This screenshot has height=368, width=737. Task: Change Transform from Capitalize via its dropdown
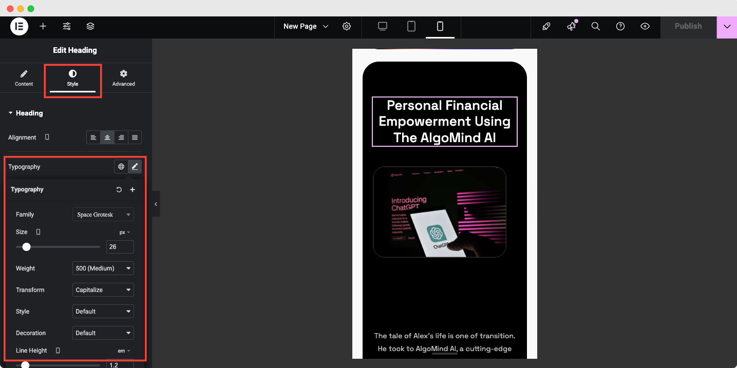click(x=103, y=289)
